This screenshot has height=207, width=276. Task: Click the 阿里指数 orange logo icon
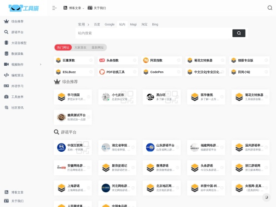coord(146,60)
